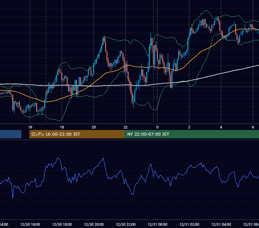Screen dimensions: 259x228
Task: Click the 12/31 00:00 date label
Action: tap(157, 225)
